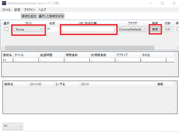Click left arrow of connection list scrollbar
This screenshot has height=132, width=179.
pyautogui.click(x=2, y=48)
